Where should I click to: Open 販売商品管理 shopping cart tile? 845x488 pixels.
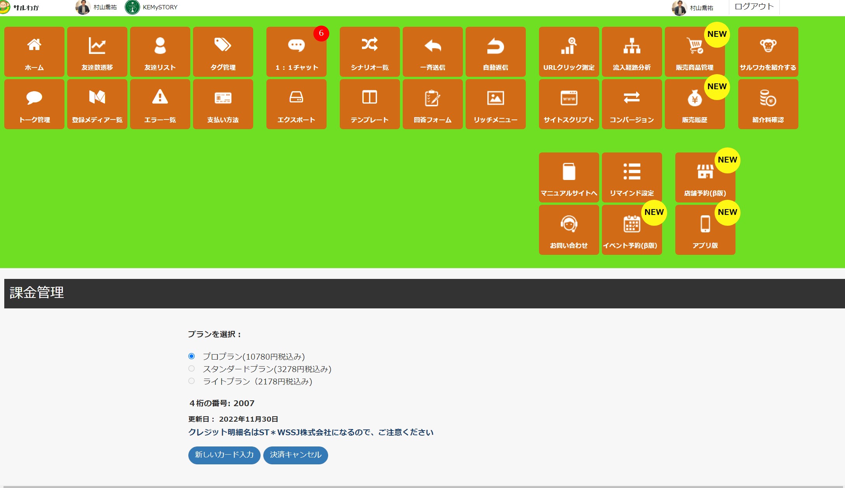[695, 52]
